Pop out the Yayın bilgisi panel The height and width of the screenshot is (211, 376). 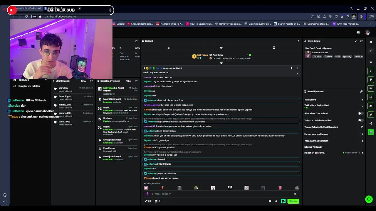point(361,41)
